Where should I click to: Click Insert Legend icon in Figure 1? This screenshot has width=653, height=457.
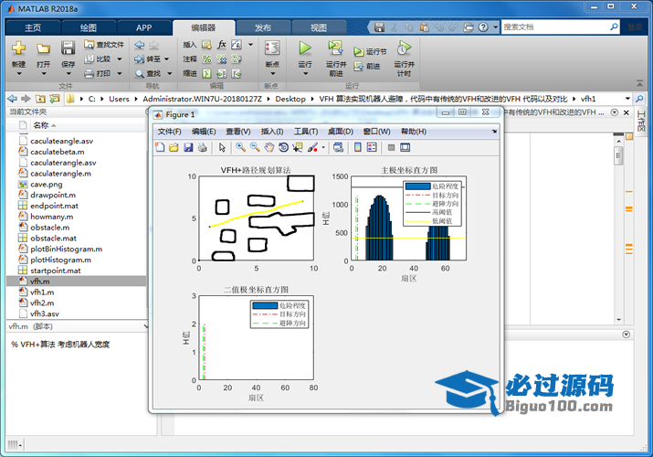click(372, 147)
